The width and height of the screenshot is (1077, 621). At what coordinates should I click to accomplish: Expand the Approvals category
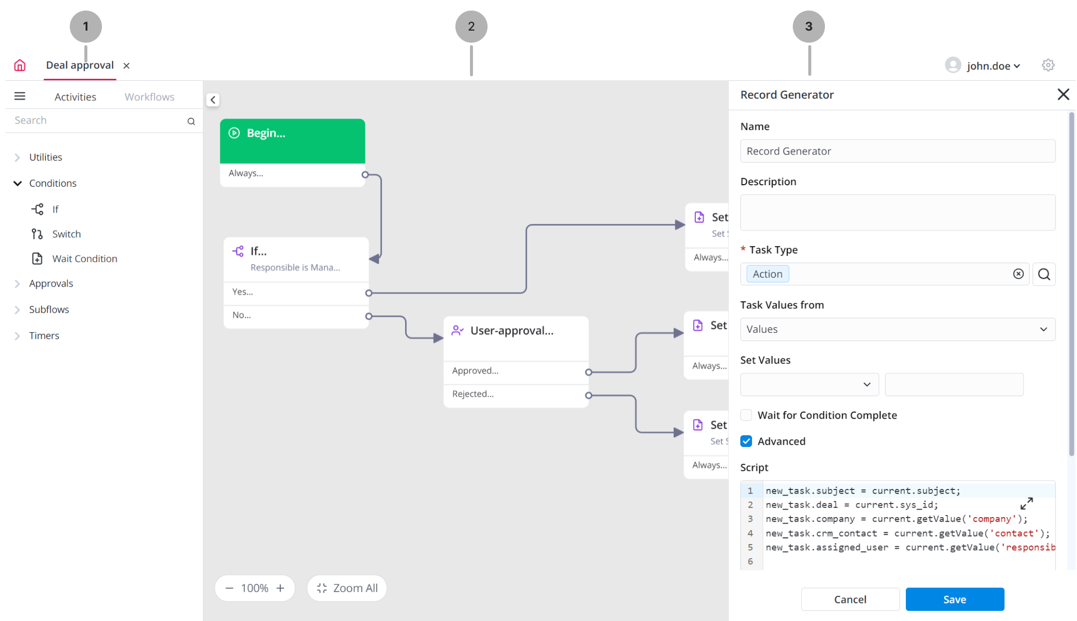[x=18, y=284]
